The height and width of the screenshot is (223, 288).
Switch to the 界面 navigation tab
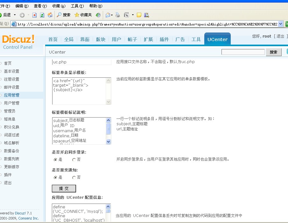coord(85,39)
